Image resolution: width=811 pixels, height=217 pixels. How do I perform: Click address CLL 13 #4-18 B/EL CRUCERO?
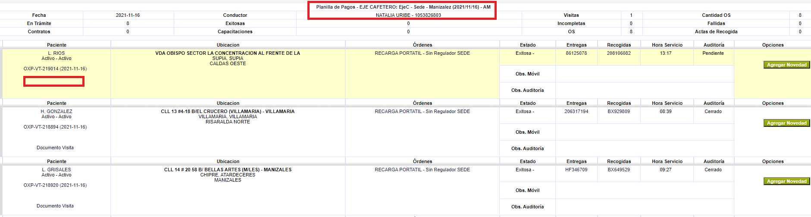pyautogui.click(x=228, y=111)
